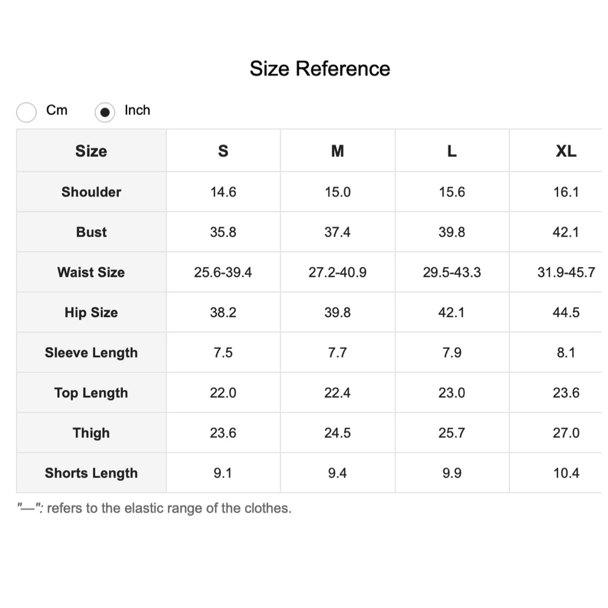The height and width of the screenshot is (608, 608).
Task: Select the Inch radio button
Action: coord(105,112)
